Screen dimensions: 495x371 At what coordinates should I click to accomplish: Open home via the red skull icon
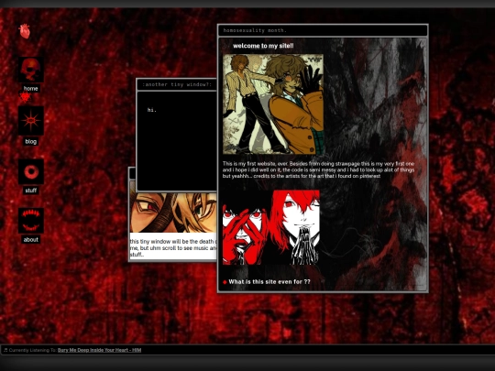31,70
